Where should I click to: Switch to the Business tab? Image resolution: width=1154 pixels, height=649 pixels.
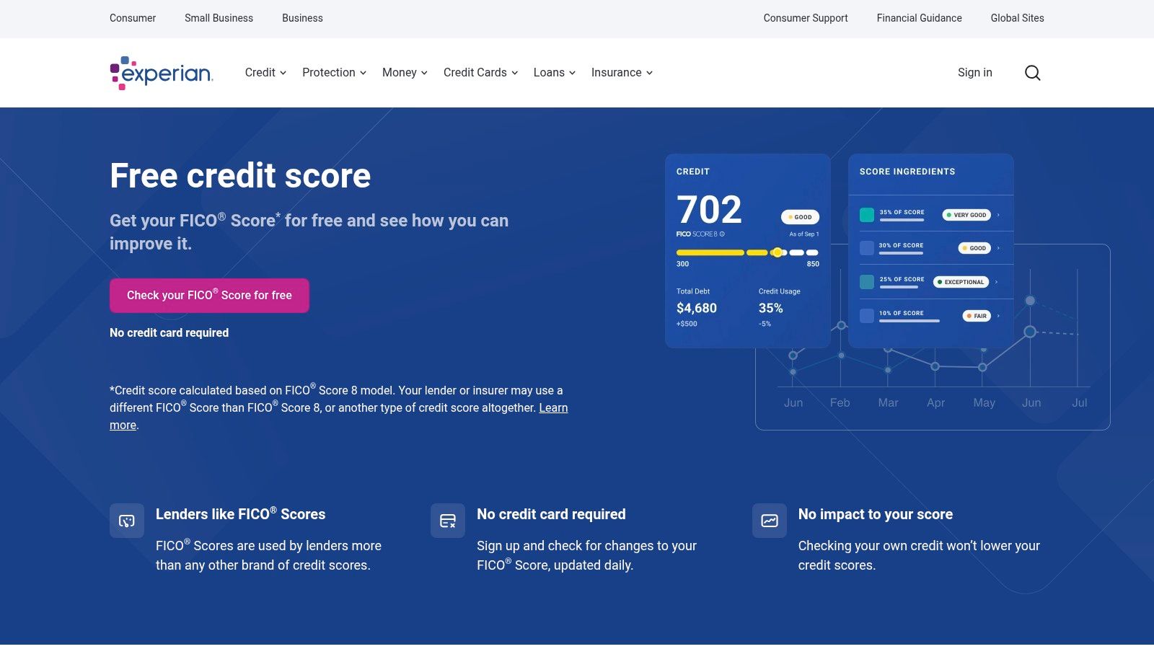point(302,18)
